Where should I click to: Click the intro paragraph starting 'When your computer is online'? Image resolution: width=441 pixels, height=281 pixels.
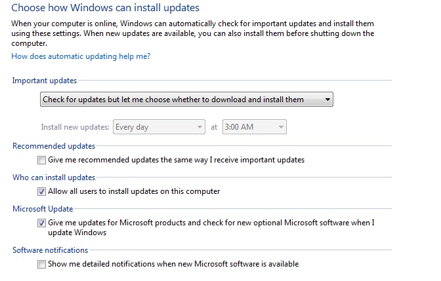pyautogui.click(x=193, y=33)
